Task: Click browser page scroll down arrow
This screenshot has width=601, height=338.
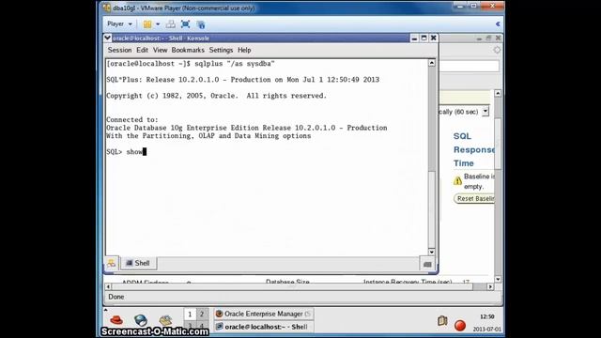Action: pyautogui.click(x=498, y=279)
